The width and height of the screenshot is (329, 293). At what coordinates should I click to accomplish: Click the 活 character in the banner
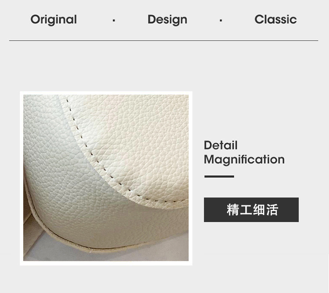click(x=272, y=209)
